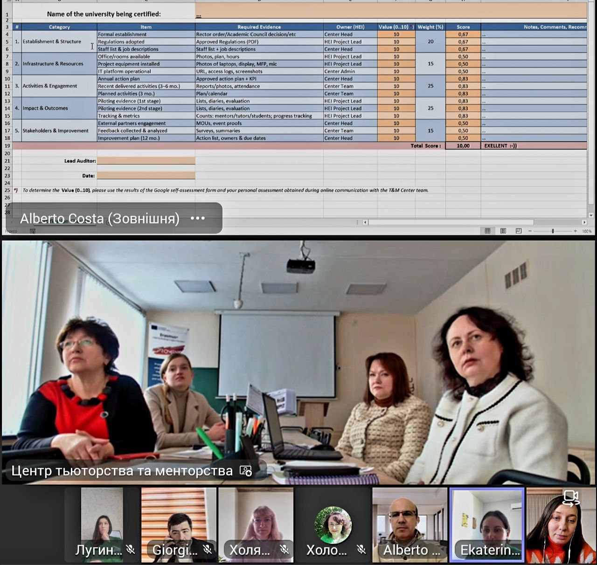The image size is (597, 565).
Task: Click the Lead Auditor input cell
Action: (146, 161)
